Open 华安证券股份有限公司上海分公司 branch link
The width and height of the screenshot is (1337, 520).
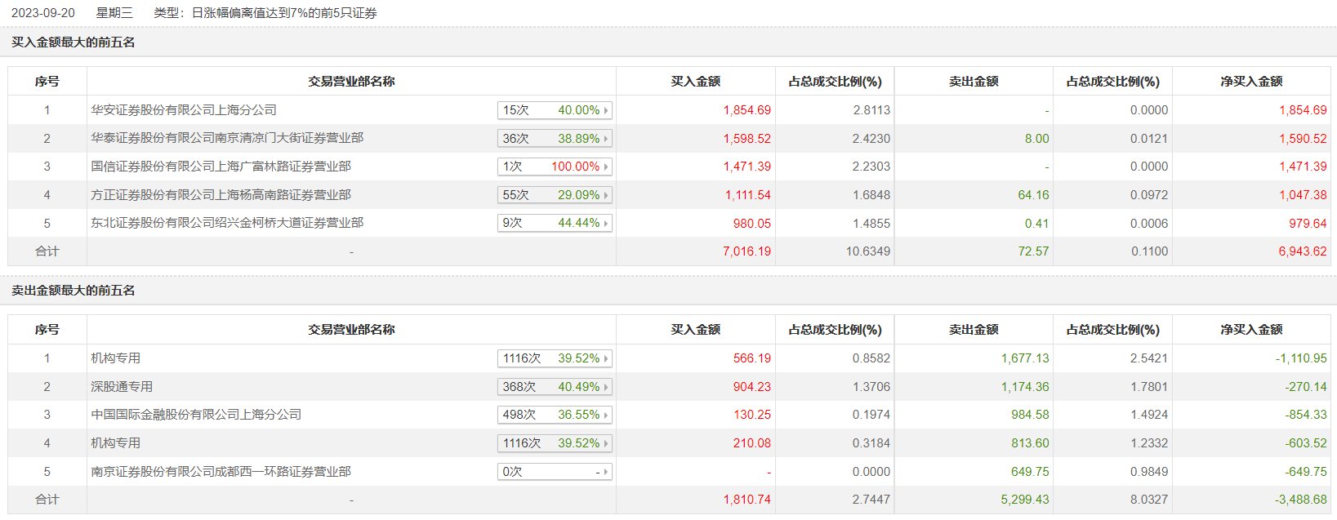pos(184,110)
